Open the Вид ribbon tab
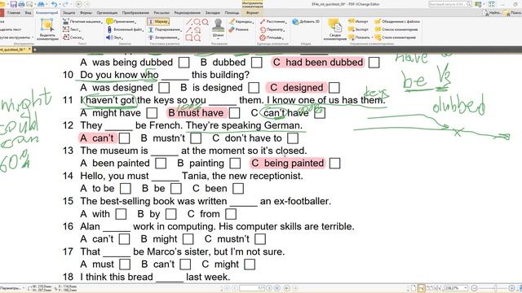The width and height of the screenshot is (522, 293). [28, 13]
